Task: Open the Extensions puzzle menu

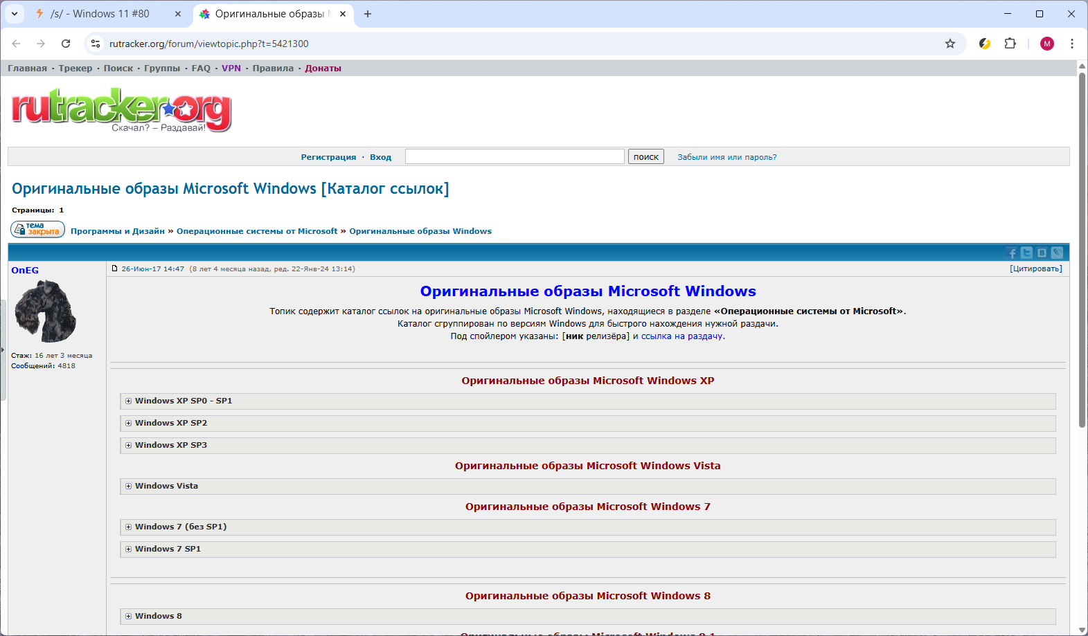Action: [x=1010, y=44]
